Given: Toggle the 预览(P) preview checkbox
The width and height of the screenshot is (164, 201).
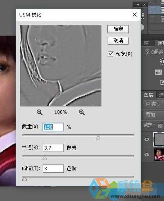Looking at the screenshot, I should (110, 54).
